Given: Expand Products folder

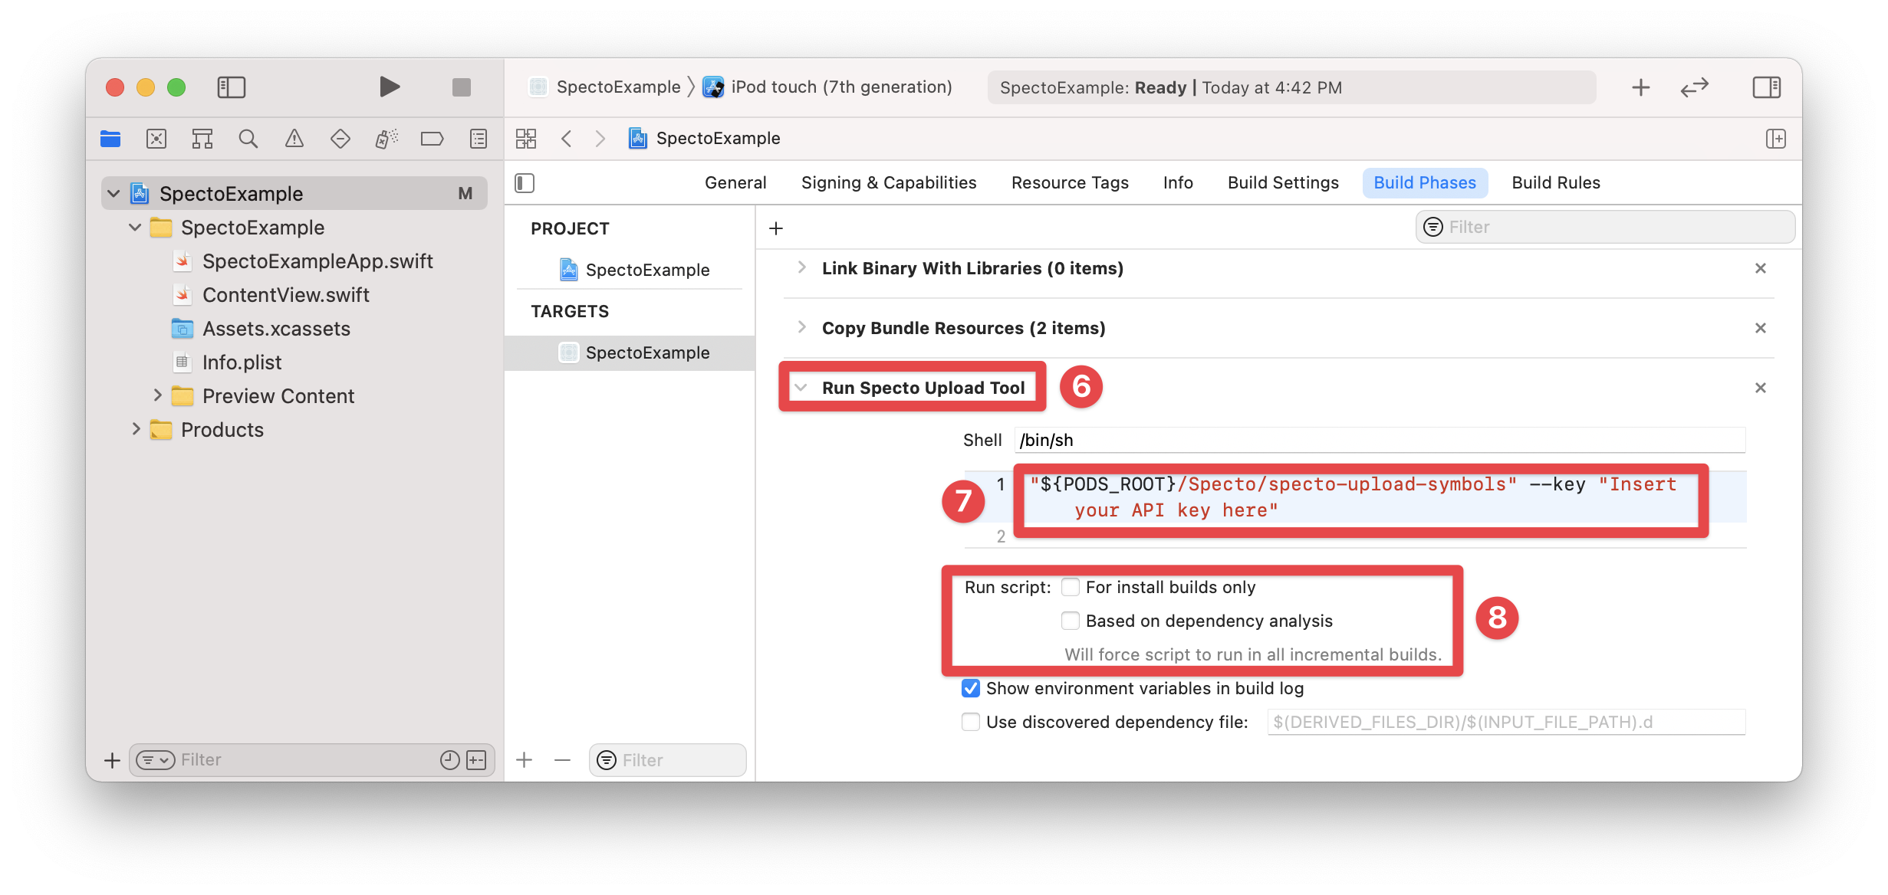Looking at the screenshot, I should click(x=136, y=429).
